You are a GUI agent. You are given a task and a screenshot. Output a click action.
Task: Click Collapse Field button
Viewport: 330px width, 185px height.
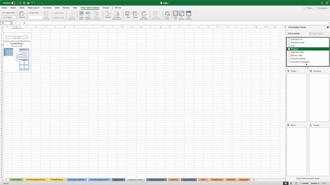(58, 18)
